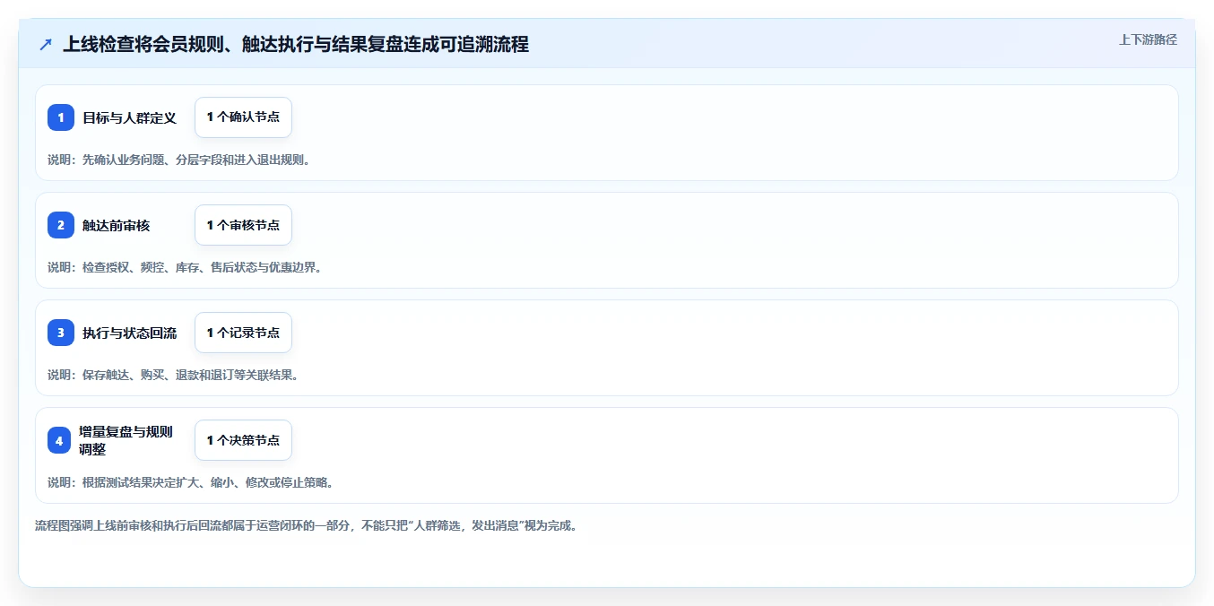Click the 1个审核节点 chip

click(243, 225)
